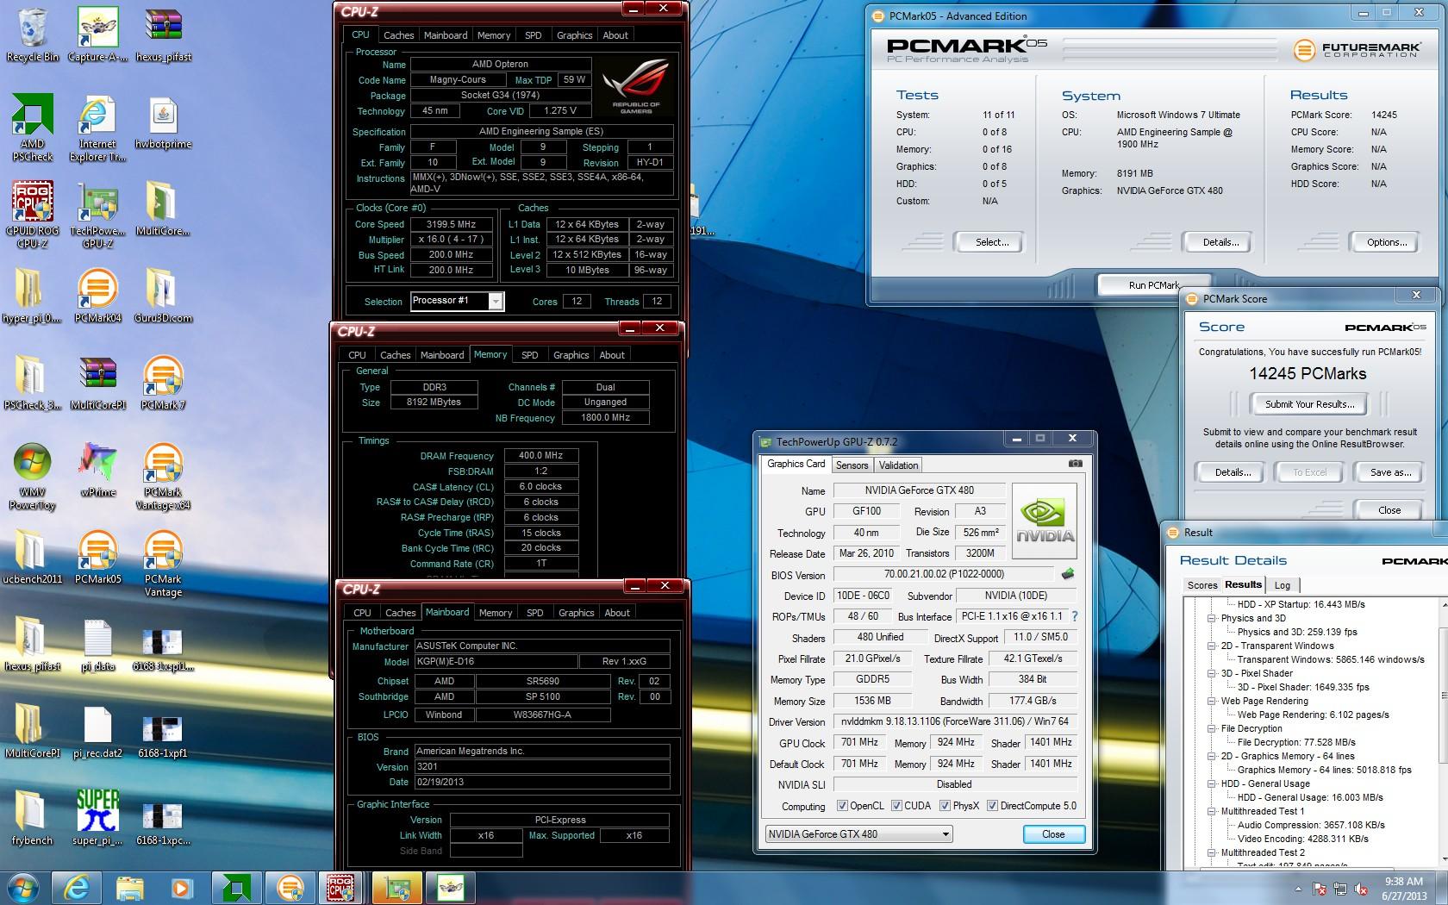This screenshot has height=905, width=1448.
Task: Launch CPUID ROG CPU-Z desktop shortcut
Action: tap(32, 215)
